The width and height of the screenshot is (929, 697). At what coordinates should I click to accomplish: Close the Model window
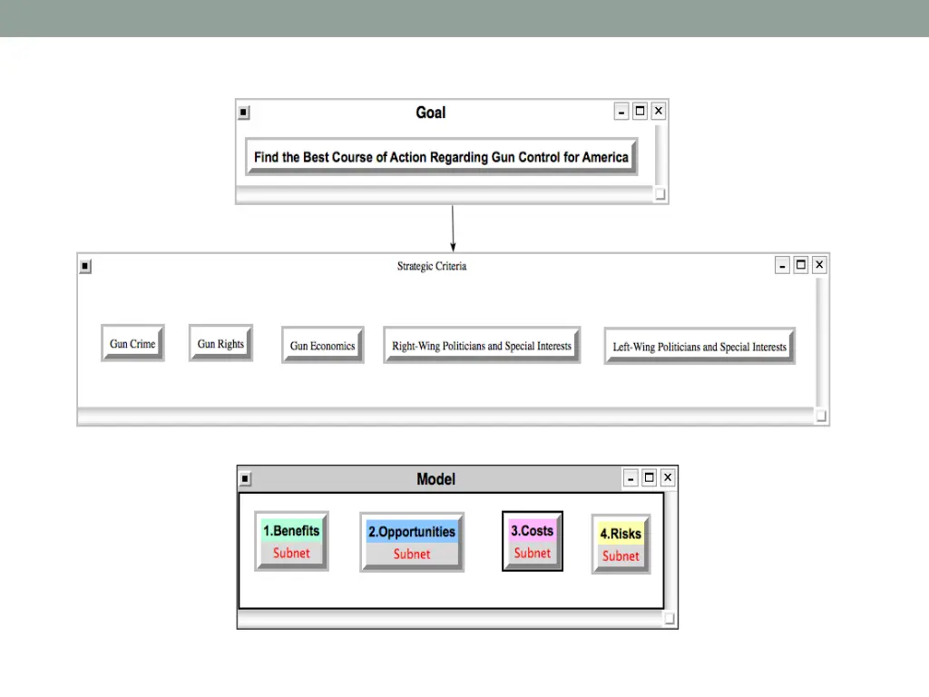[668, 477]
